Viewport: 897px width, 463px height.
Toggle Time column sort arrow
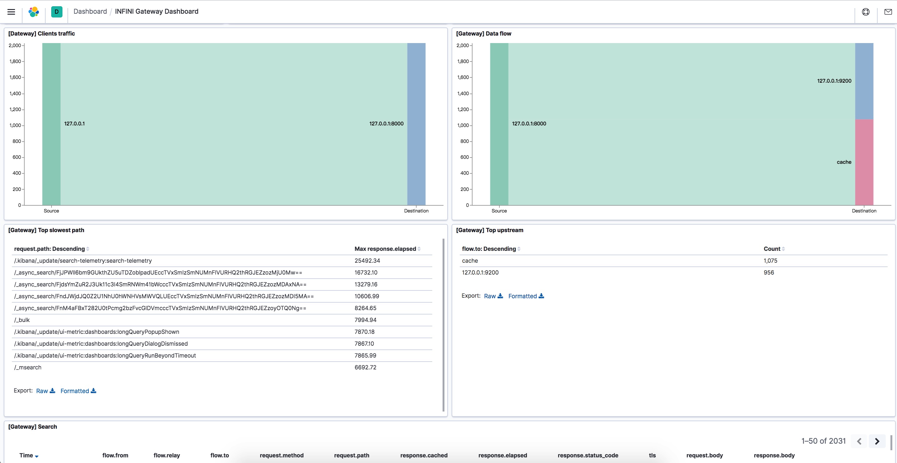tap(37, 456)
